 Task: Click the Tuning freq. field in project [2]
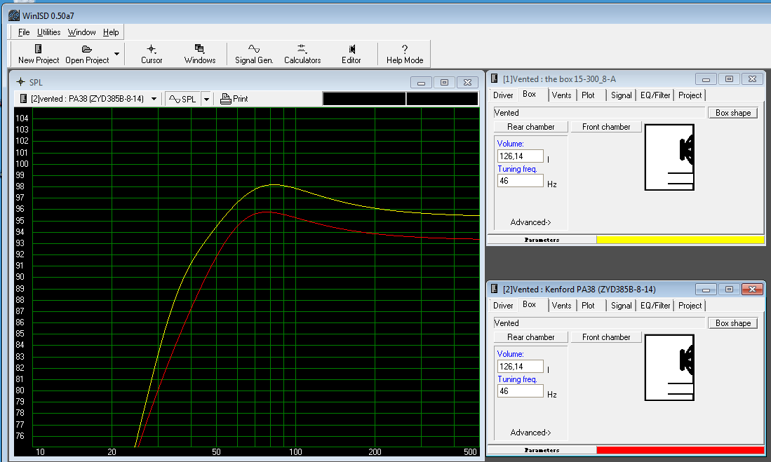(521, 391)
